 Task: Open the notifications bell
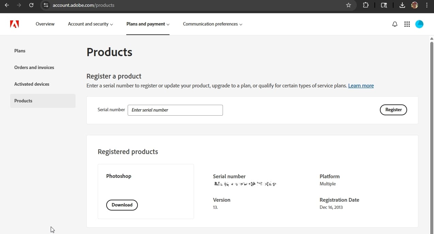pyautogui.click(x=395, y=24)
